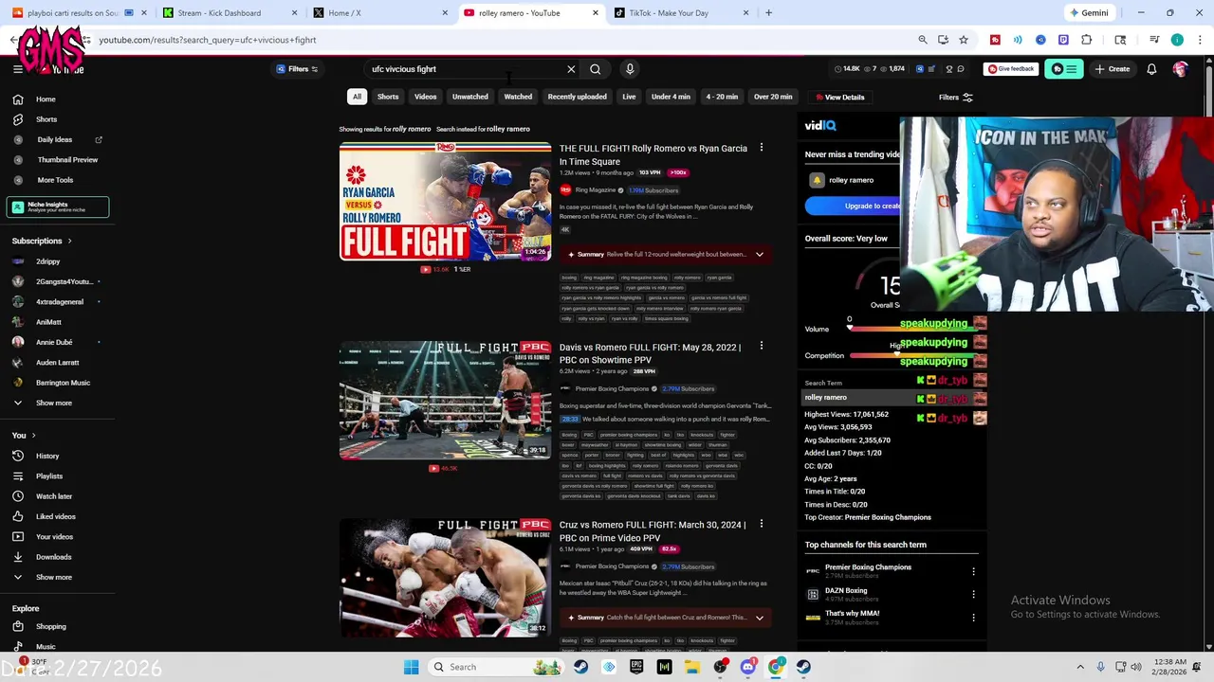Select the Shorts filter chip

pos(388,97)
